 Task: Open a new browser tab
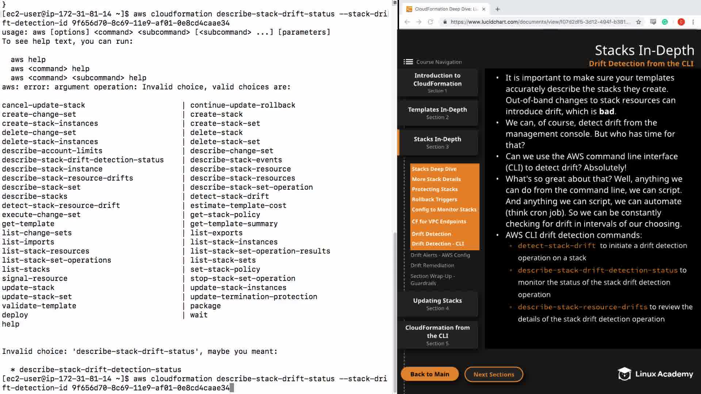(x=498, y=9)
